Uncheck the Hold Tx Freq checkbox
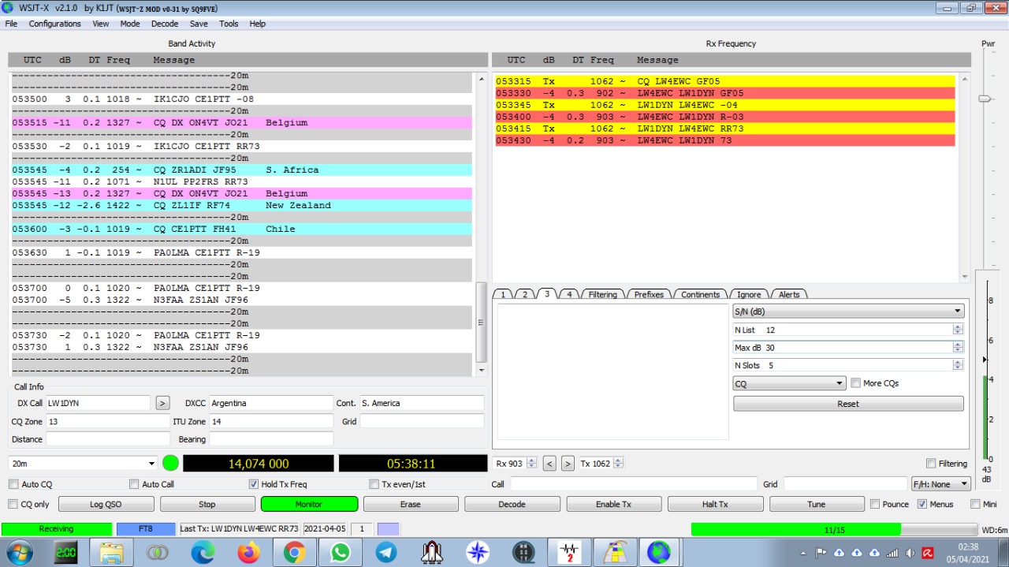 click(x=254, y=484)
